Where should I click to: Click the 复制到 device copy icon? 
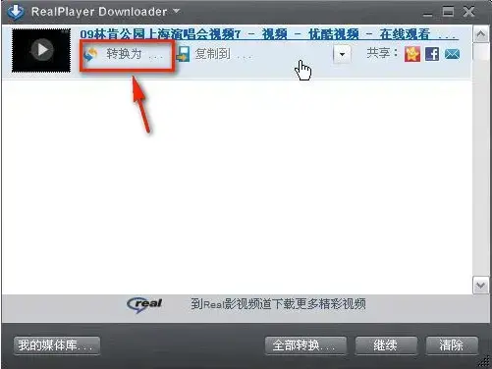tap(183, 54)
